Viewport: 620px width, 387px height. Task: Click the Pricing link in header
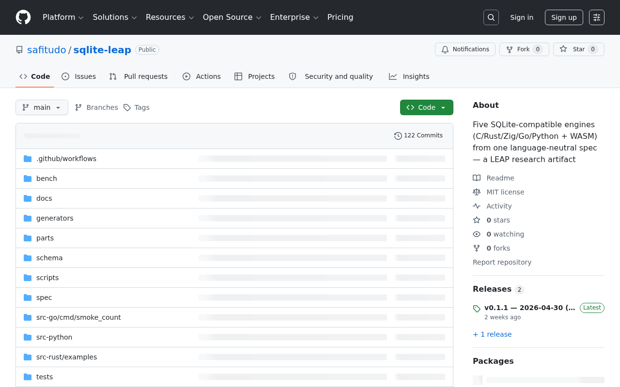pyautogui.click(x=341, y=17)
